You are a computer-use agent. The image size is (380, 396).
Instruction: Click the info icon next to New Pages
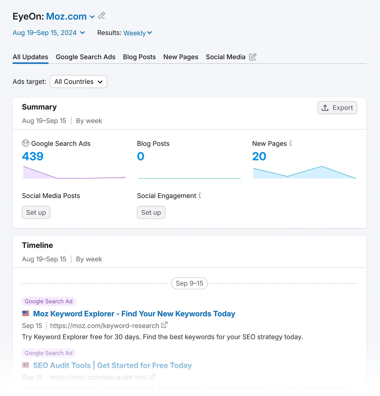290,143
